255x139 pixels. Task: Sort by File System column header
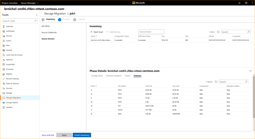pyautogui.click(x=122, y=86)
